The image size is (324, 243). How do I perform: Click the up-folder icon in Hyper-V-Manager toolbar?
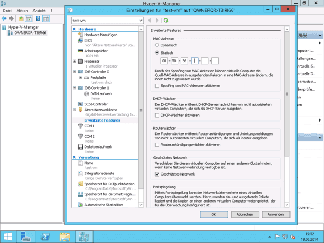pyautogui.click(x=21, y=18)
